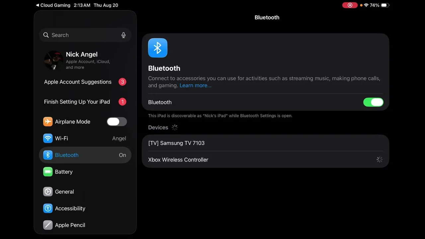The height and width of the screenshot is (239, 425).
Task: Open Apple Pencil settings
Action: point(85,225)
